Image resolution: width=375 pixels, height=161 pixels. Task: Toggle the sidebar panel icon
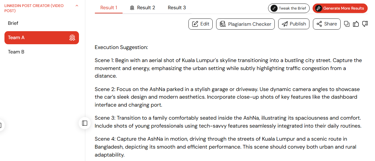(85, 123)
